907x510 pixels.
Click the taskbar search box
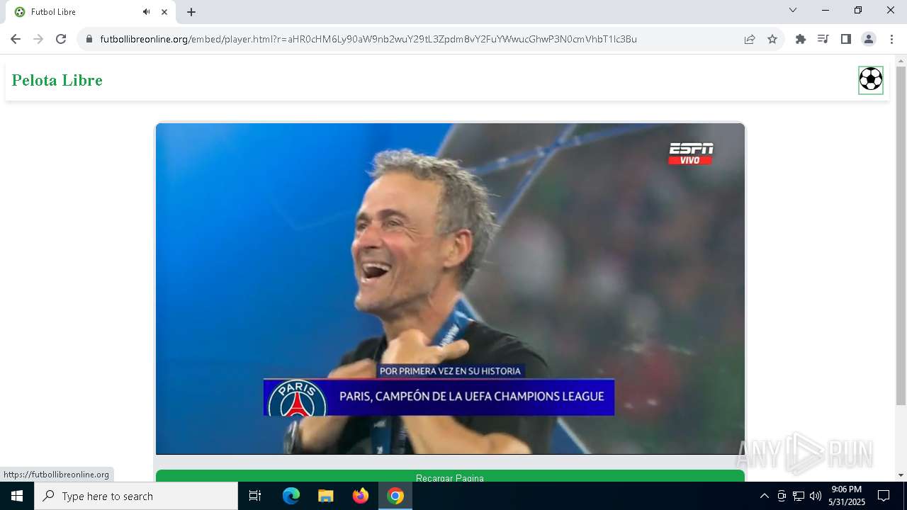136,496
